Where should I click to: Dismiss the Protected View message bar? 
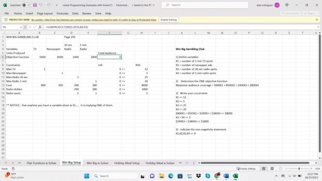pos(317,20)
